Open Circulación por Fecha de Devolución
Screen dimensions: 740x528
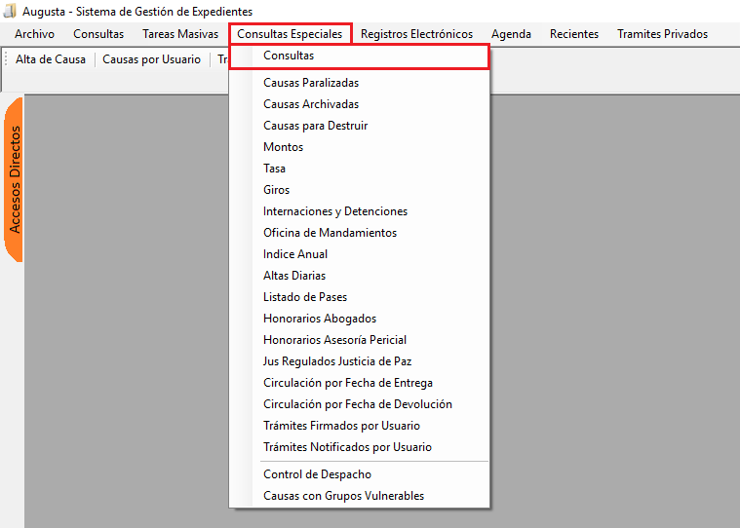tap(357, 404)
